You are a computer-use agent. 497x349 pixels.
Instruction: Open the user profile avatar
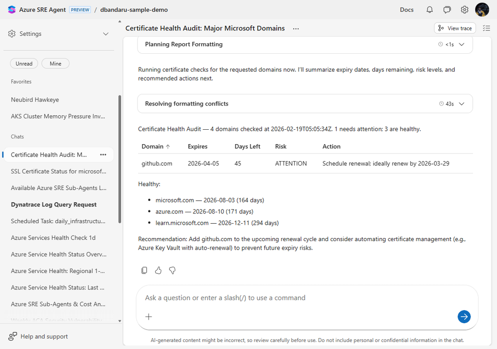[482, 9]
